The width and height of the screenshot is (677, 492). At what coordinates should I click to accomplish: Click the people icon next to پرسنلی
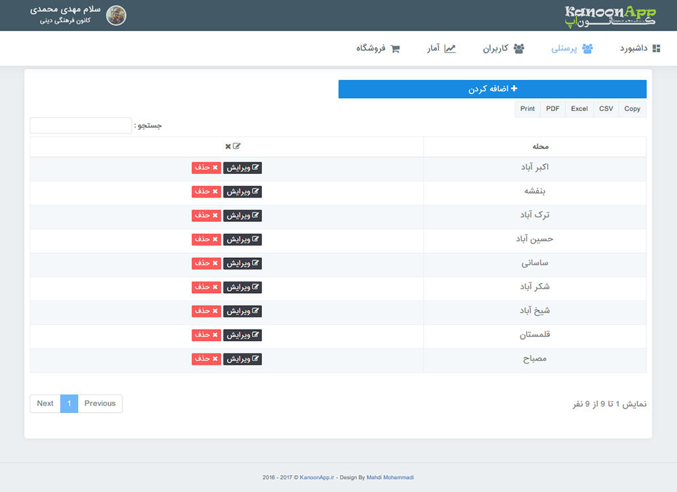pos(588,48)
